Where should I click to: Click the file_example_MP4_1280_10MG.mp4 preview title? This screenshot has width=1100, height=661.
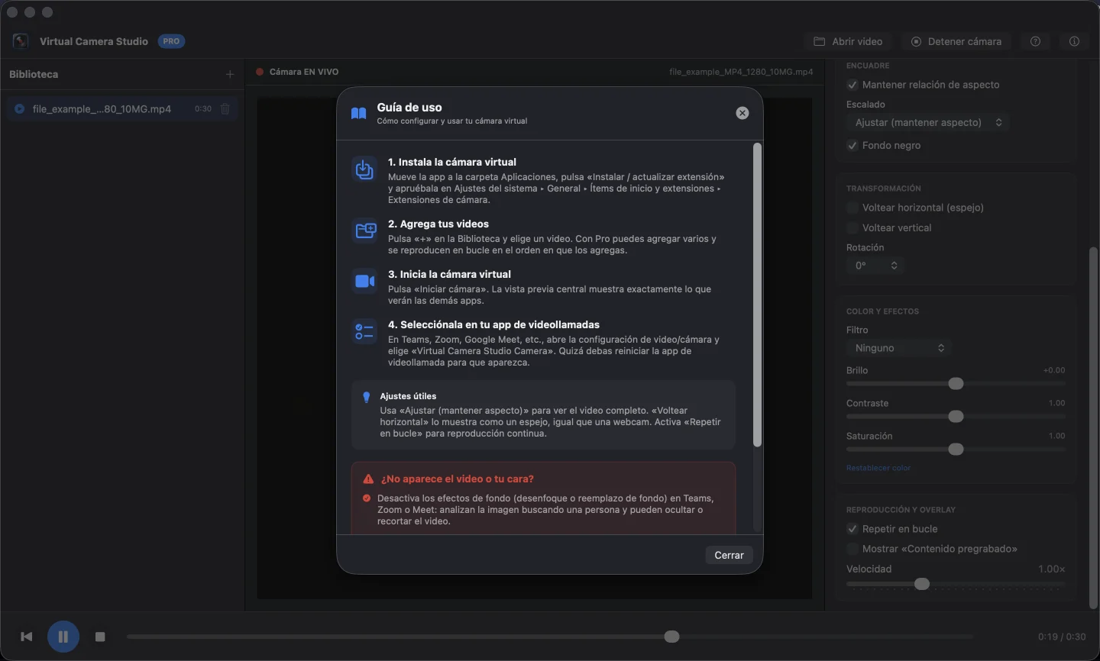(x=741, y=72)
